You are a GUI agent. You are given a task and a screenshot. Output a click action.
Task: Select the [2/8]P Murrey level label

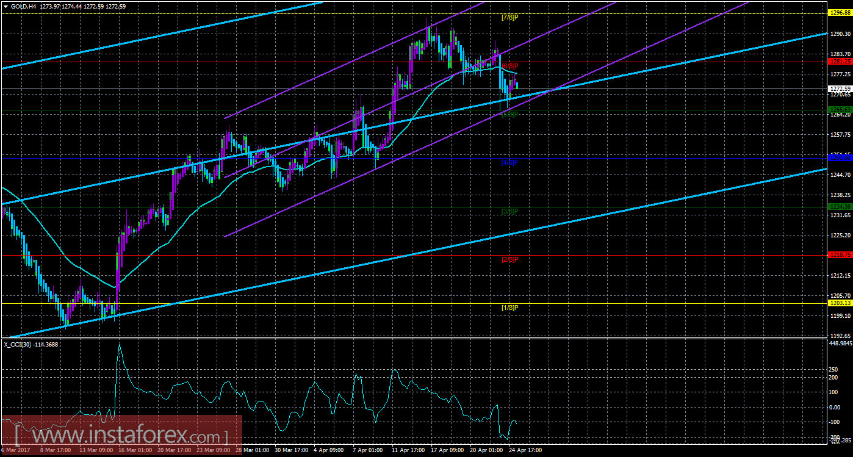point(509,259)
